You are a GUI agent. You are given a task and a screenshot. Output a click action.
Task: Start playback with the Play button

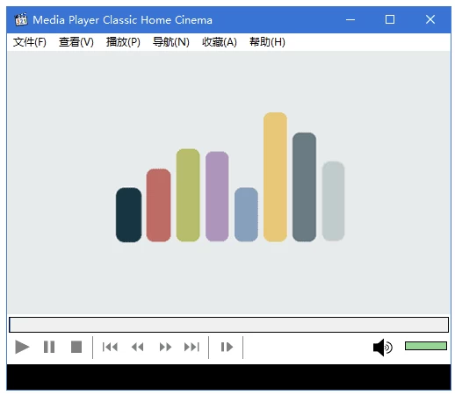(x=22, y=347)
